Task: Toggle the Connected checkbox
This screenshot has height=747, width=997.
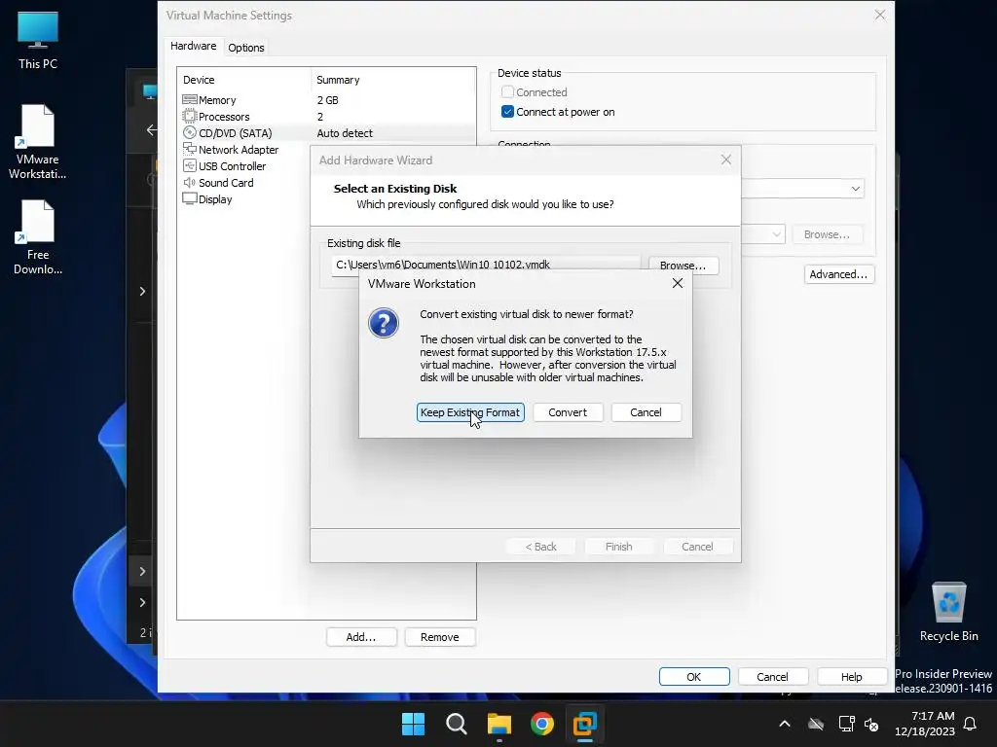Action: click(507, 92)
